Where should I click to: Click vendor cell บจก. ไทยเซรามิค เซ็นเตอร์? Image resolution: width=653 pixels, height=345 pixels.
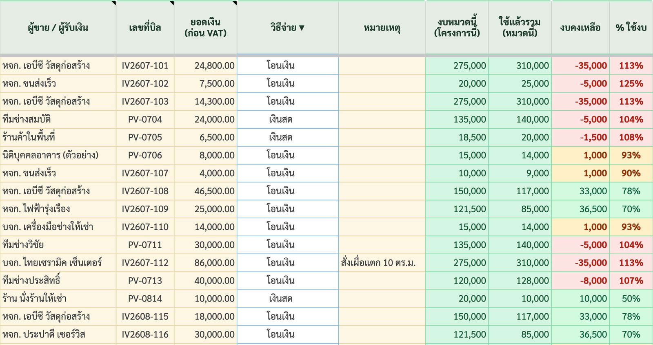58,263
